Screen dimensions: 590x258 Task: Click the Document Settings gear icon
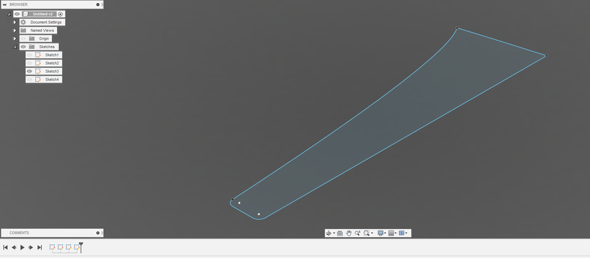[x=23, y=22]
